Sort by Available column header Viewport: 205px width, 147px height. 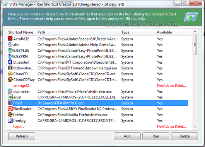click(171, 32)
